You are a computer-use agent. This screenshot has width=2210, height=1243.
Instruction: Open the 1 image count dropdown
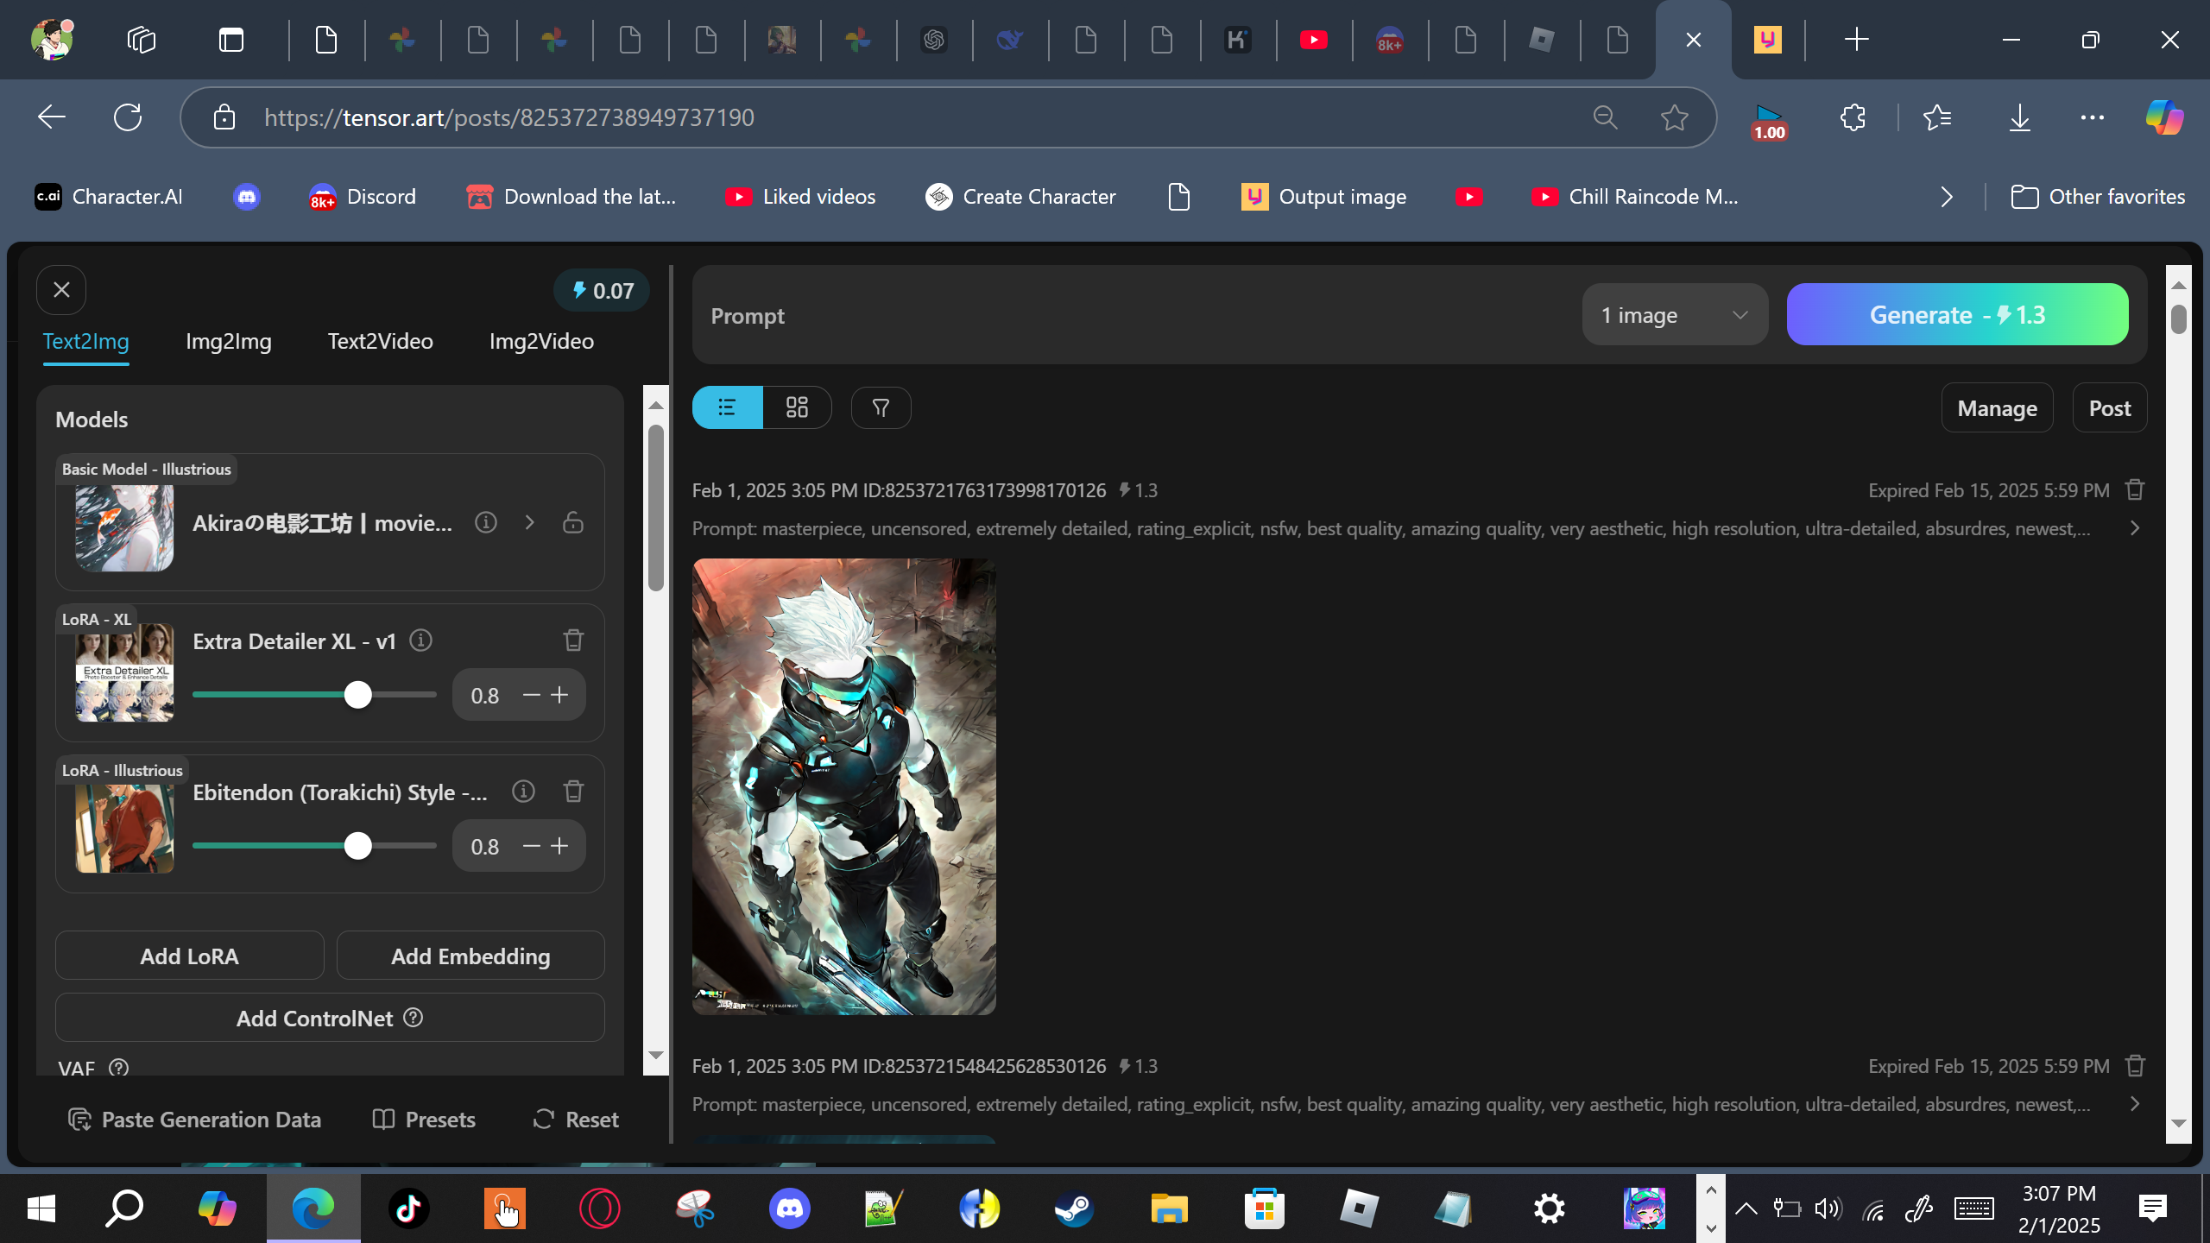click(x=1674, y=315)
